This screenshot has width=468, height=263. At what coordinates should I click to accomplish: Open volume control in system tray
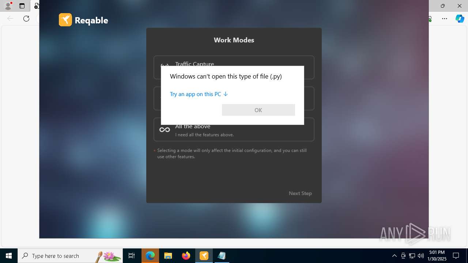click(x=421, y=256)
